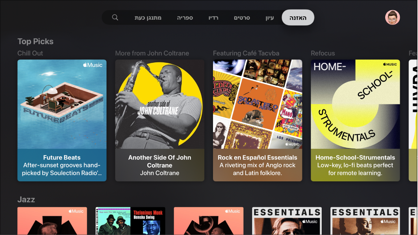The image size is (418, 235).
Task: Click the Top Picks section heading
Action: (x=35, y=41)
